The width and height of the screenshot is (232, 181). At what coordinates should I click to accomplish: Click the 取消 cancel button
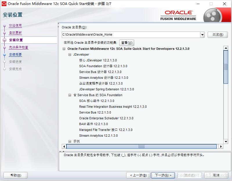216,175
